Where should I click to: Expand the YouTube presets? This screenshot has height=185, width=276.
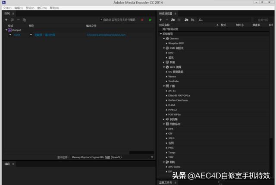166,81
